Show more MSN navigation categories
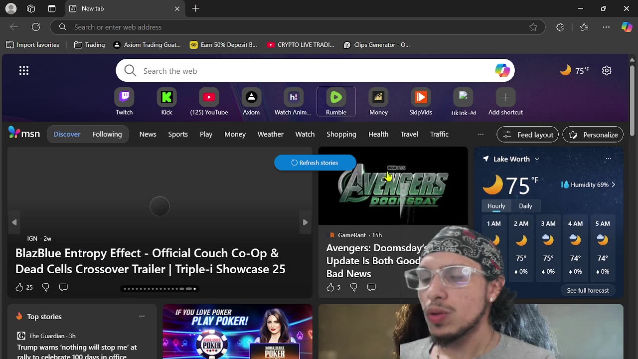 coord(480,134)
